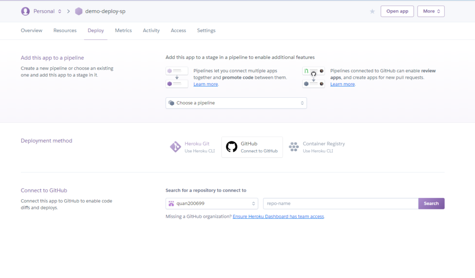Click the purple hexagon app icon
Screen dimensions: 475x278
pyautogui.click(x=79, y=11)
